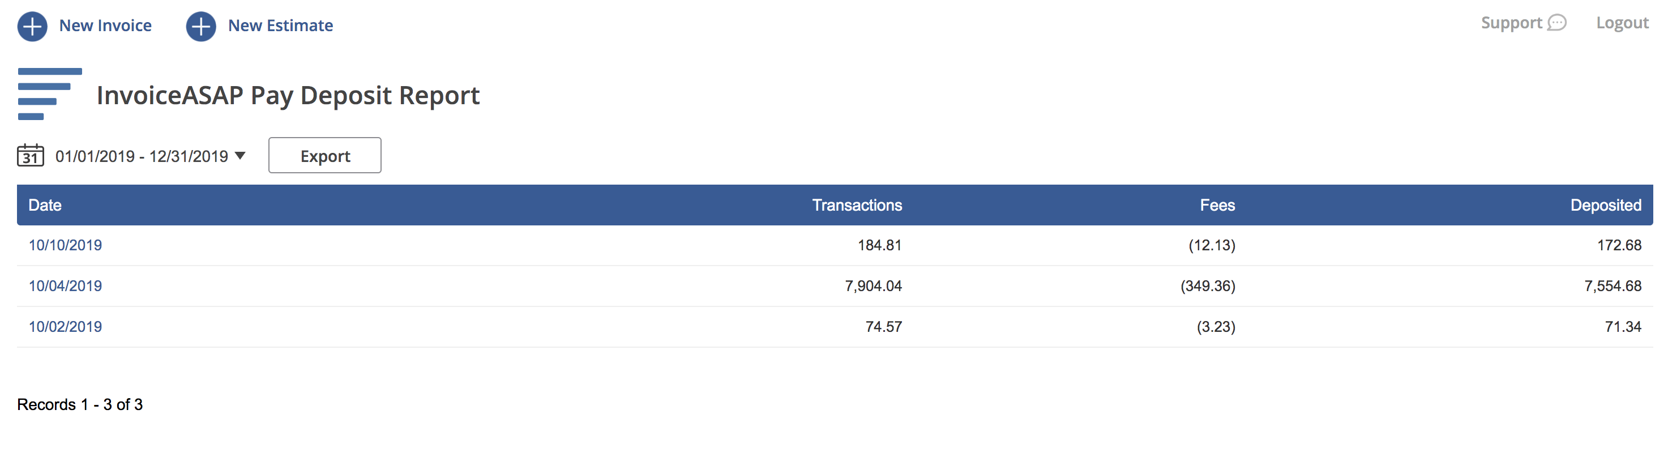Click the report bars logo icon
The height and width of the screenshot is (461, 1668).
click(x=50, y=95)
